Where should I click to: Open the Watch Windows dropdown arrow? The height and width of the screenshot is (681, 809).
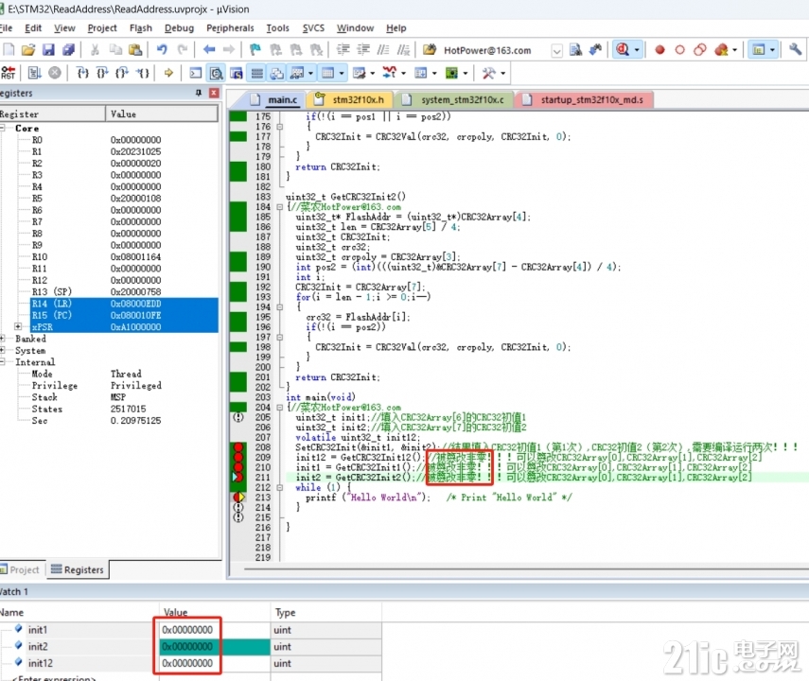coord(310,73)
